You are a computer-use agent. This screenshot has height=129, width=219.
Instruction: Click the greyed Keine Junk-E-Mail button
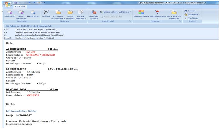click(111, 17)
